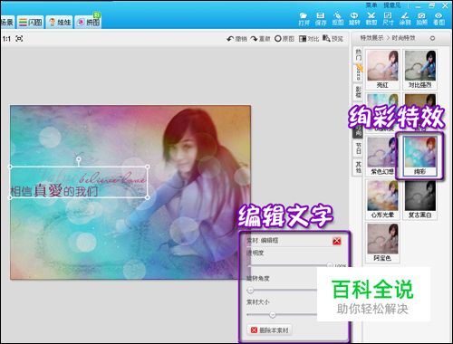The height and width of the screenshot is (344, 453).
Task: Apply the 绚彩 effect thumbnail
Action: [x=419, y=156]
